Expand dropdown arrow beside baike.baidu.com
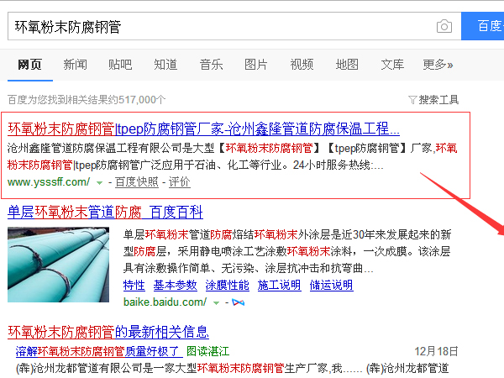 [x=216, y=302]
